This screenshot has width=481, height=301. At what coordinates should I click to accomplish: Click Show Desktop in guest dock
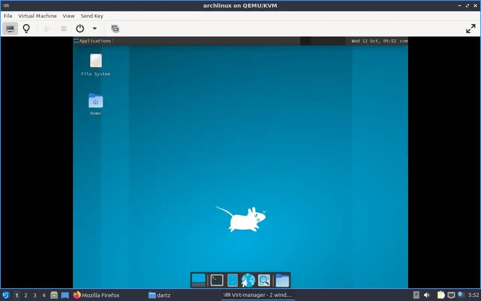[x=198, y=280]
